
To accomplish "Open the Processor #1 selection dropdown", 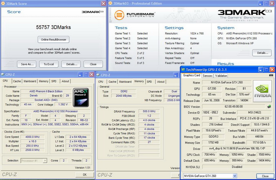I will click(45, 160).
